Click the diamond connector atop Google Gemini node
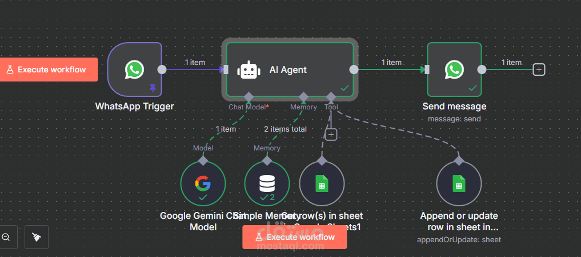 pyautogui.click(x=203, y=161)
